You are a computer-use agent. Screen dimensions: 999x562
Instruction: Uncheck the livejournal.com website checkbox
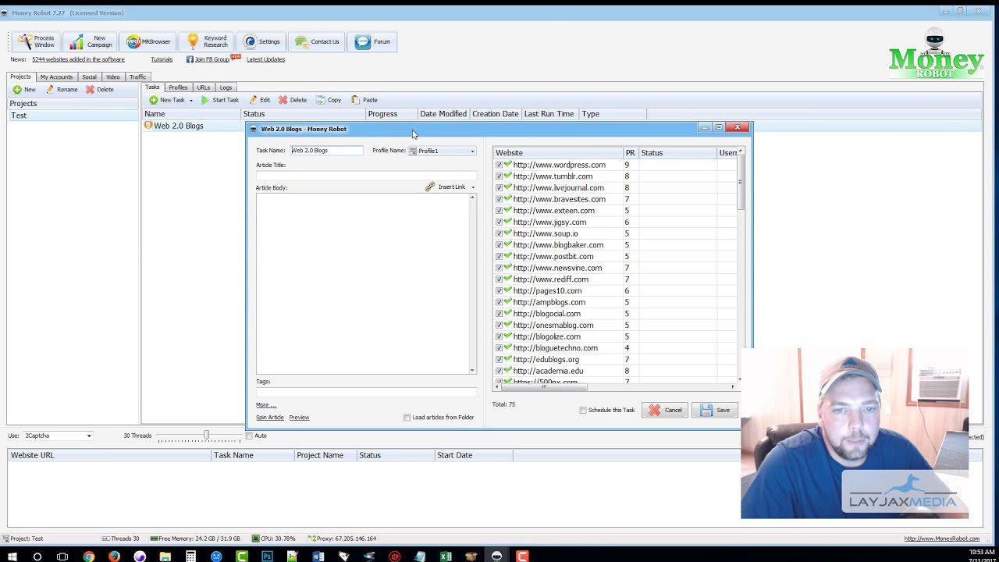coord(499,187)
